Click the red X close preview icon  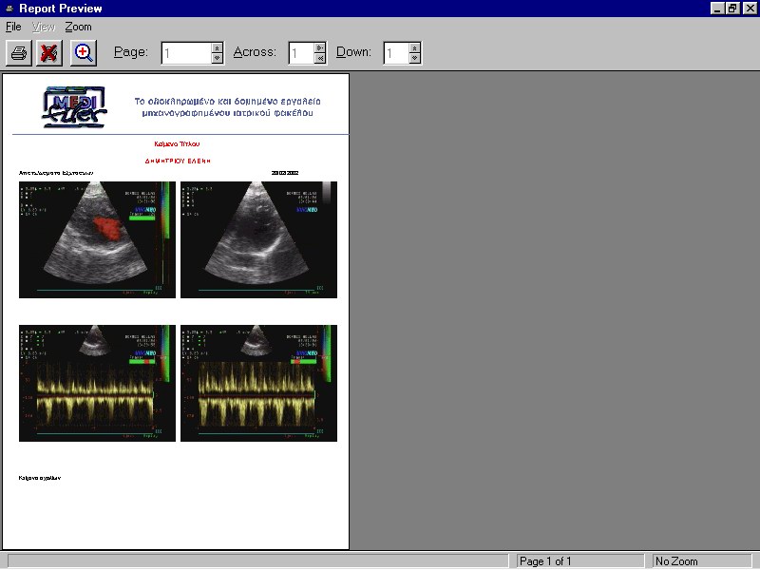coord(49,53)
